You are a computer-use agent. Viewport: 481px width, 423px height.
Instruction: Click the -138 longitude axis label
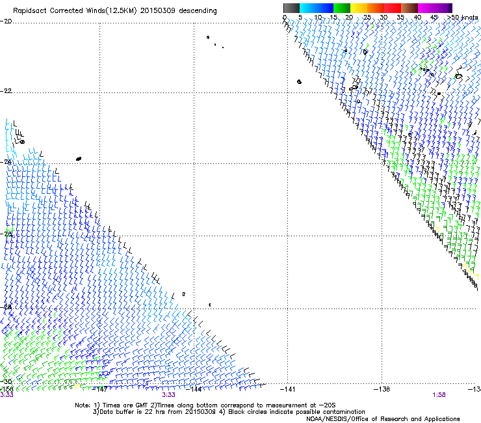click(x=382, y=389)
